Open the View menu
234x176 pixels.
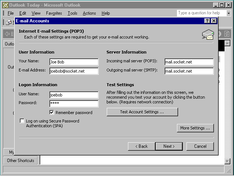click(x=36, y=13)
